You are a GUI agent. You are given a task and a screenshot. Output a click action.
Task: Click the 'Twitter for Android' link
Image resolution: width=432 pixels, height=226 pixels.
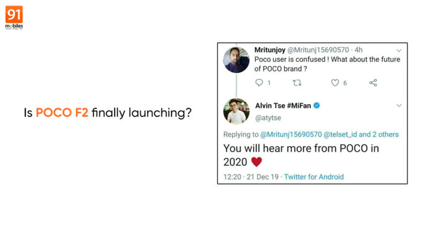[x=314, y=177]
